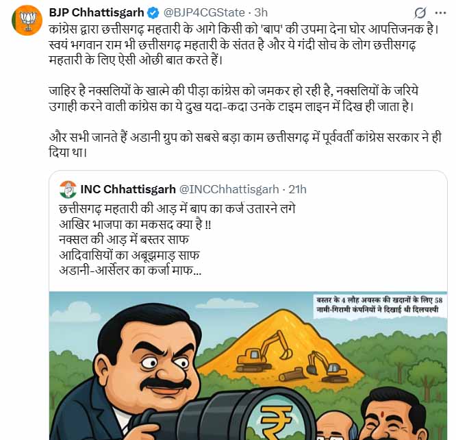
Task: Click the blue verified badge
Action: coord(153,13)
